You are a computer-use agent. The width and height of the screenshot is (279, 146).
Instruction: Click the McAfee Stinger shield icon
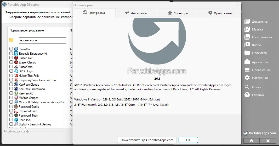pos(16,98)
